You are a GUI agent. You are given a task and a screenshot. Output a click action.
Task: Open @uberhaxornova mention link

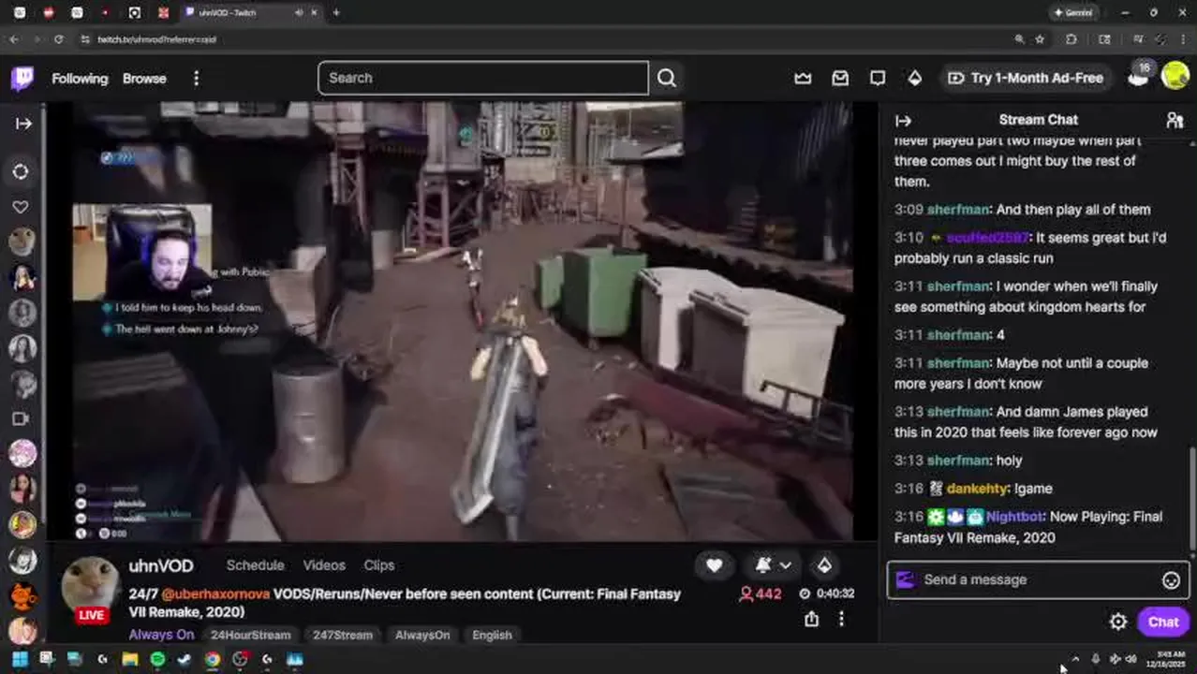click(x=214, y=594)
